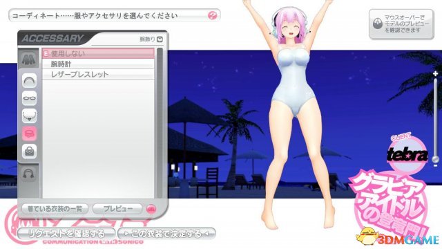Choose 腕時計 wristwatch option
This screenshot has height=249, width=442.
click(98, 64)
